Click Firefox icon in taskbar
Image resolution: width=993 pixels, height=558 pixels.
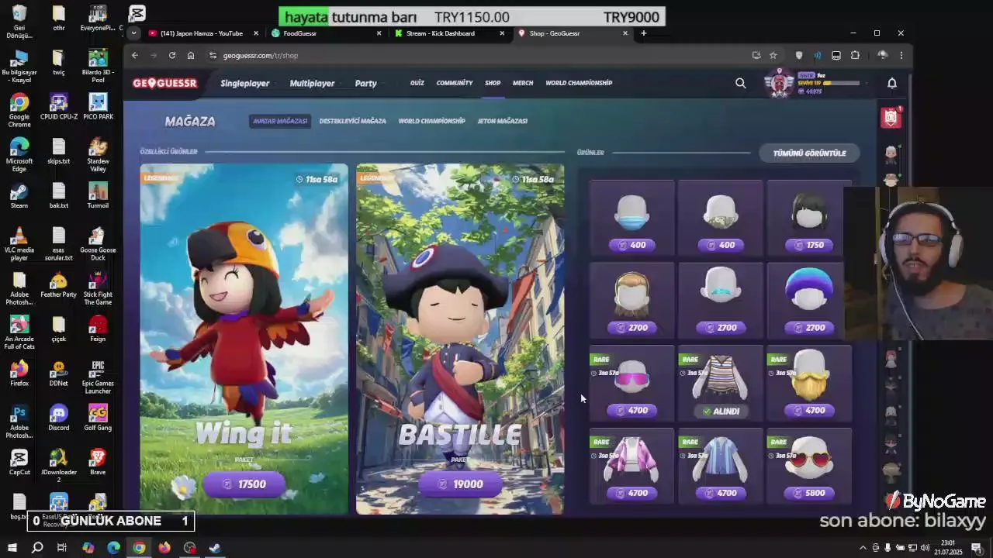pos(164,548)
